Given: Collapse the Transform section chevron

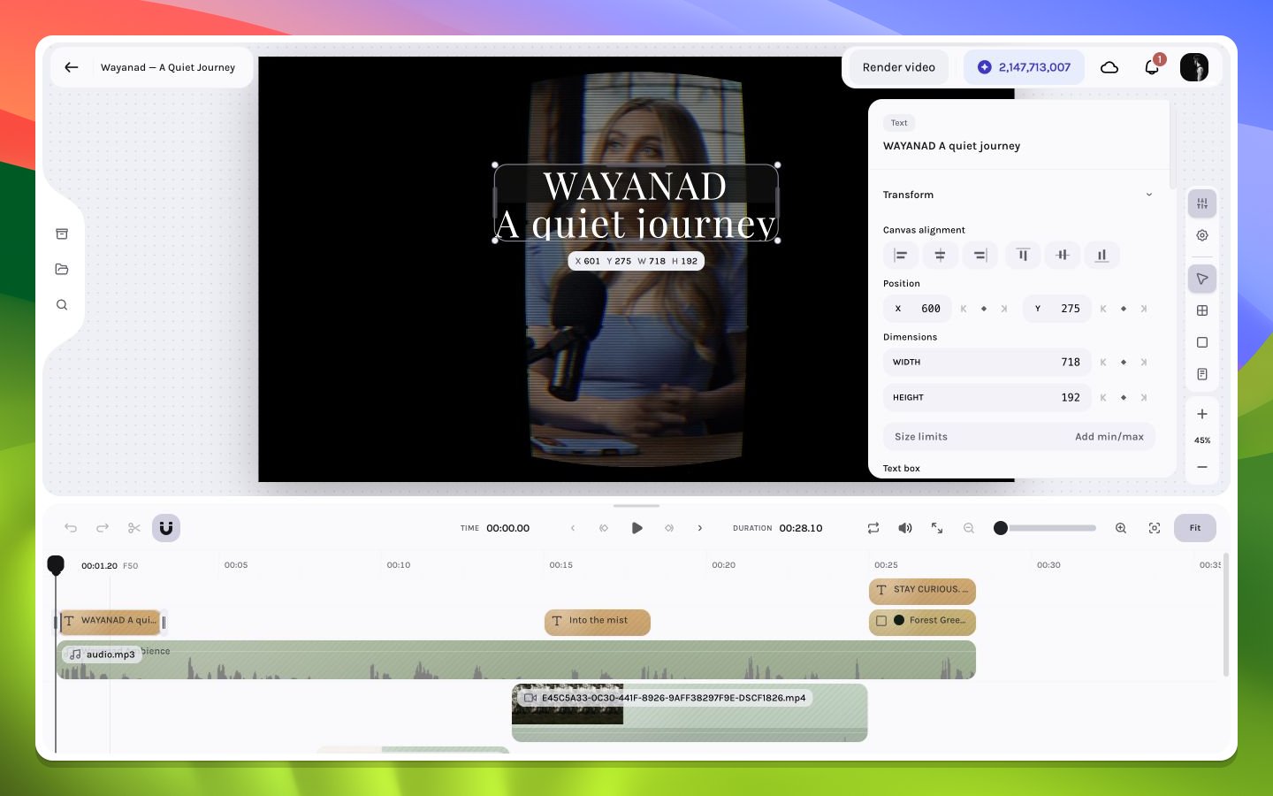Looking at the screenshot, I should [x=1149, y=195].
